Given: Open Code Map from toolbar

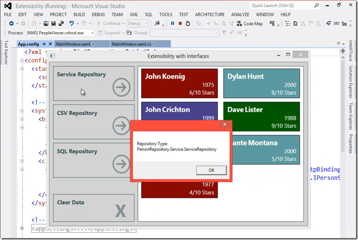Looking at the screenshot, I should 250,23.
